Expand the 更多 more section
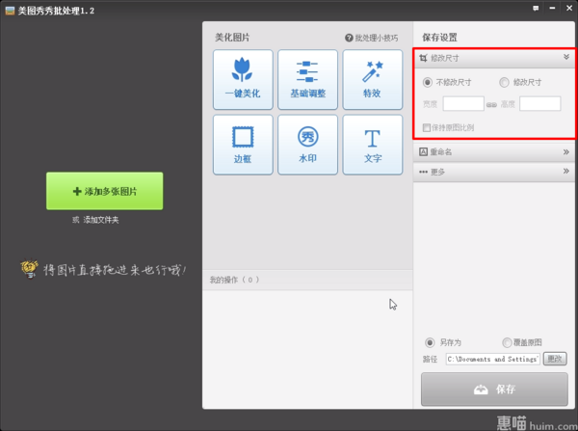The width and height of the screenshot is (578, 431). tap(494, 172)
